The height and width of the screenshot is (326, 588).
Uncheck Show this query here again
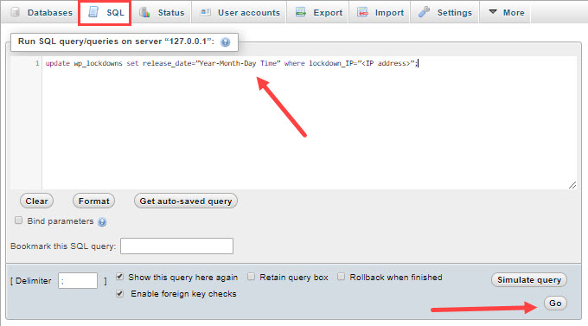pyautogui.click(x=119, y=277)
